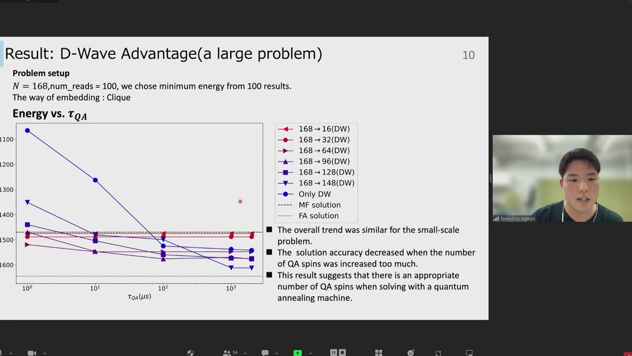
Task: Click the line starting "N = 168,num_reads = 100"
Action: click(x=152, y=86)
